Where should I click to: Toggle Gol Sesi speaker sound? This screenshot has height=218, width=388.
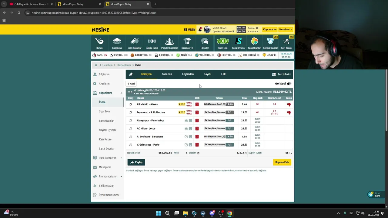[289, 84]
